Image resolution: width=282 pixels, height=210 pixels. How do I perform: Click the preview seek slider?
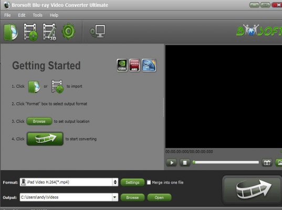[x=226, y=162]
